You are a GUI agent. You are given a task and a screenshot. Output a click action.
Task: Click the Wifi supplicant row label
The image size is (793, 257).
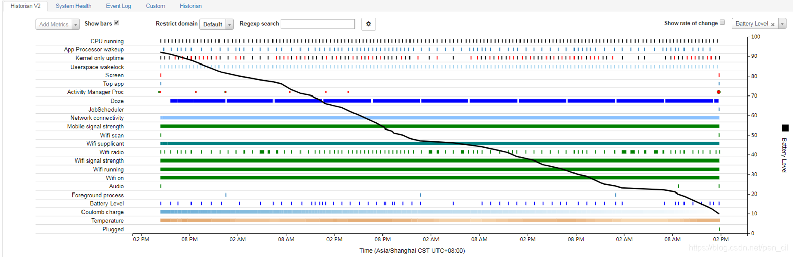tap(104, 144)
